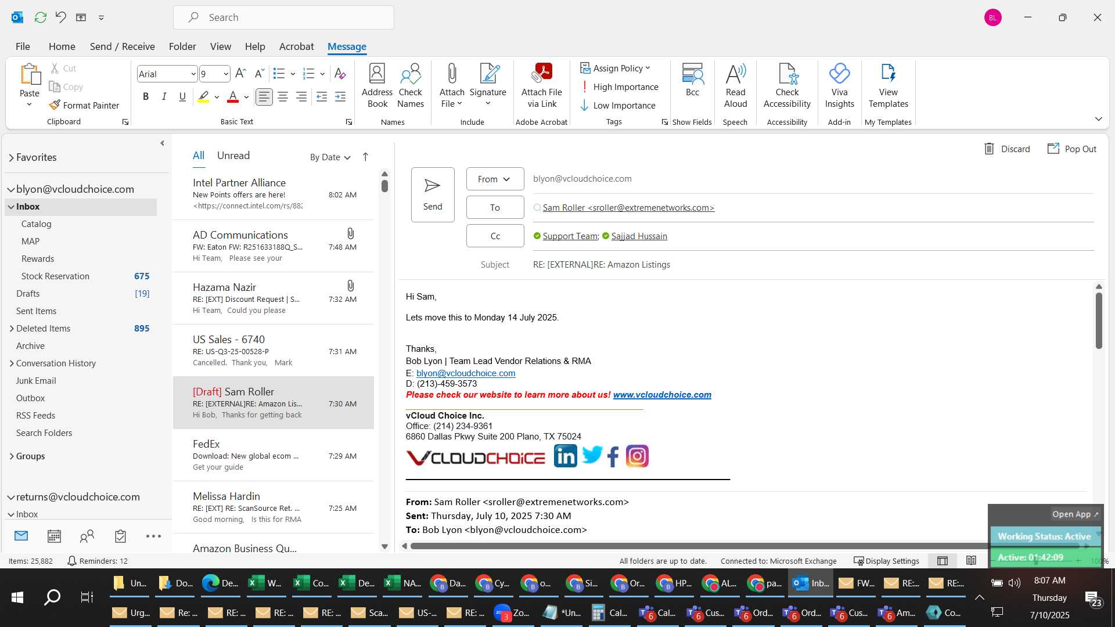Screen dimensions: 1115x627
Task: Click the message body vertical scrollbar
Action: tap(1099, 320)
